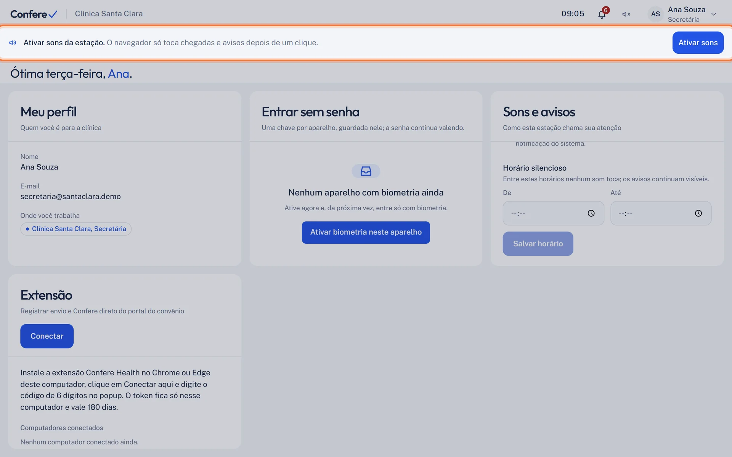Click the Conectar extension button
732x457 pixels.
tap(47, 336)
